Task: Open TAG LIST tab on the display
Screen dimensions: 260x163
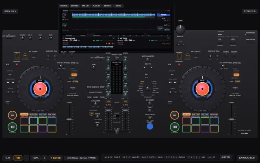Action: pyautogui.click(x=86, y=6)
